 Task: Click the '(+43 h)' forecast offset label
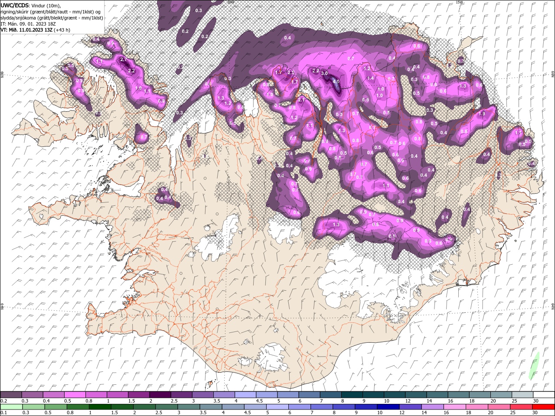click(x=62, y=30)
